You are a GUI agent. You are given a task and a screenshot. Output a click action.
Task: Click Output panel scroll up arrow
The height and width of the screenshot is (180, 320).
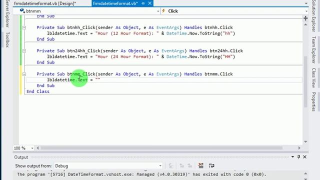(x=305, y=173)
